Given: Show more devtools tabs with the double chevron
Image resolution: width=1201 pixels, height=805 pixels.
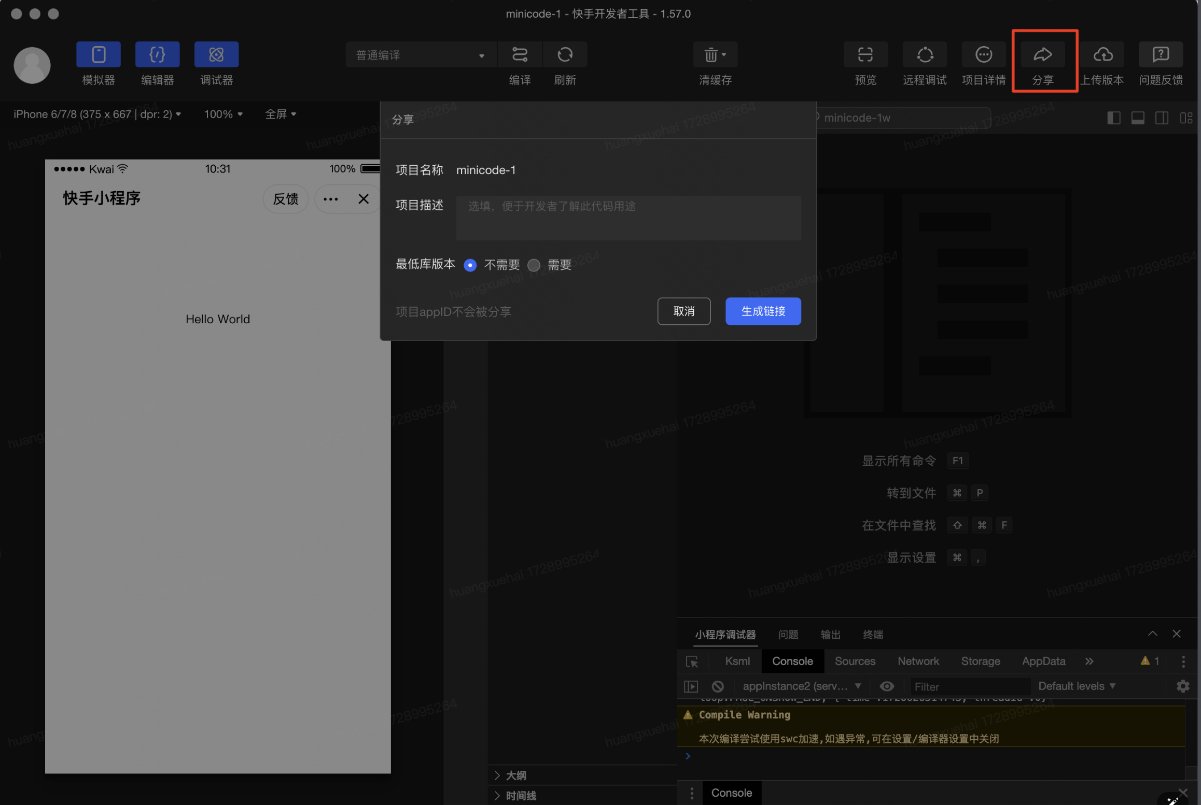Looking at the screenshot, I should [x=1089, y=662].
